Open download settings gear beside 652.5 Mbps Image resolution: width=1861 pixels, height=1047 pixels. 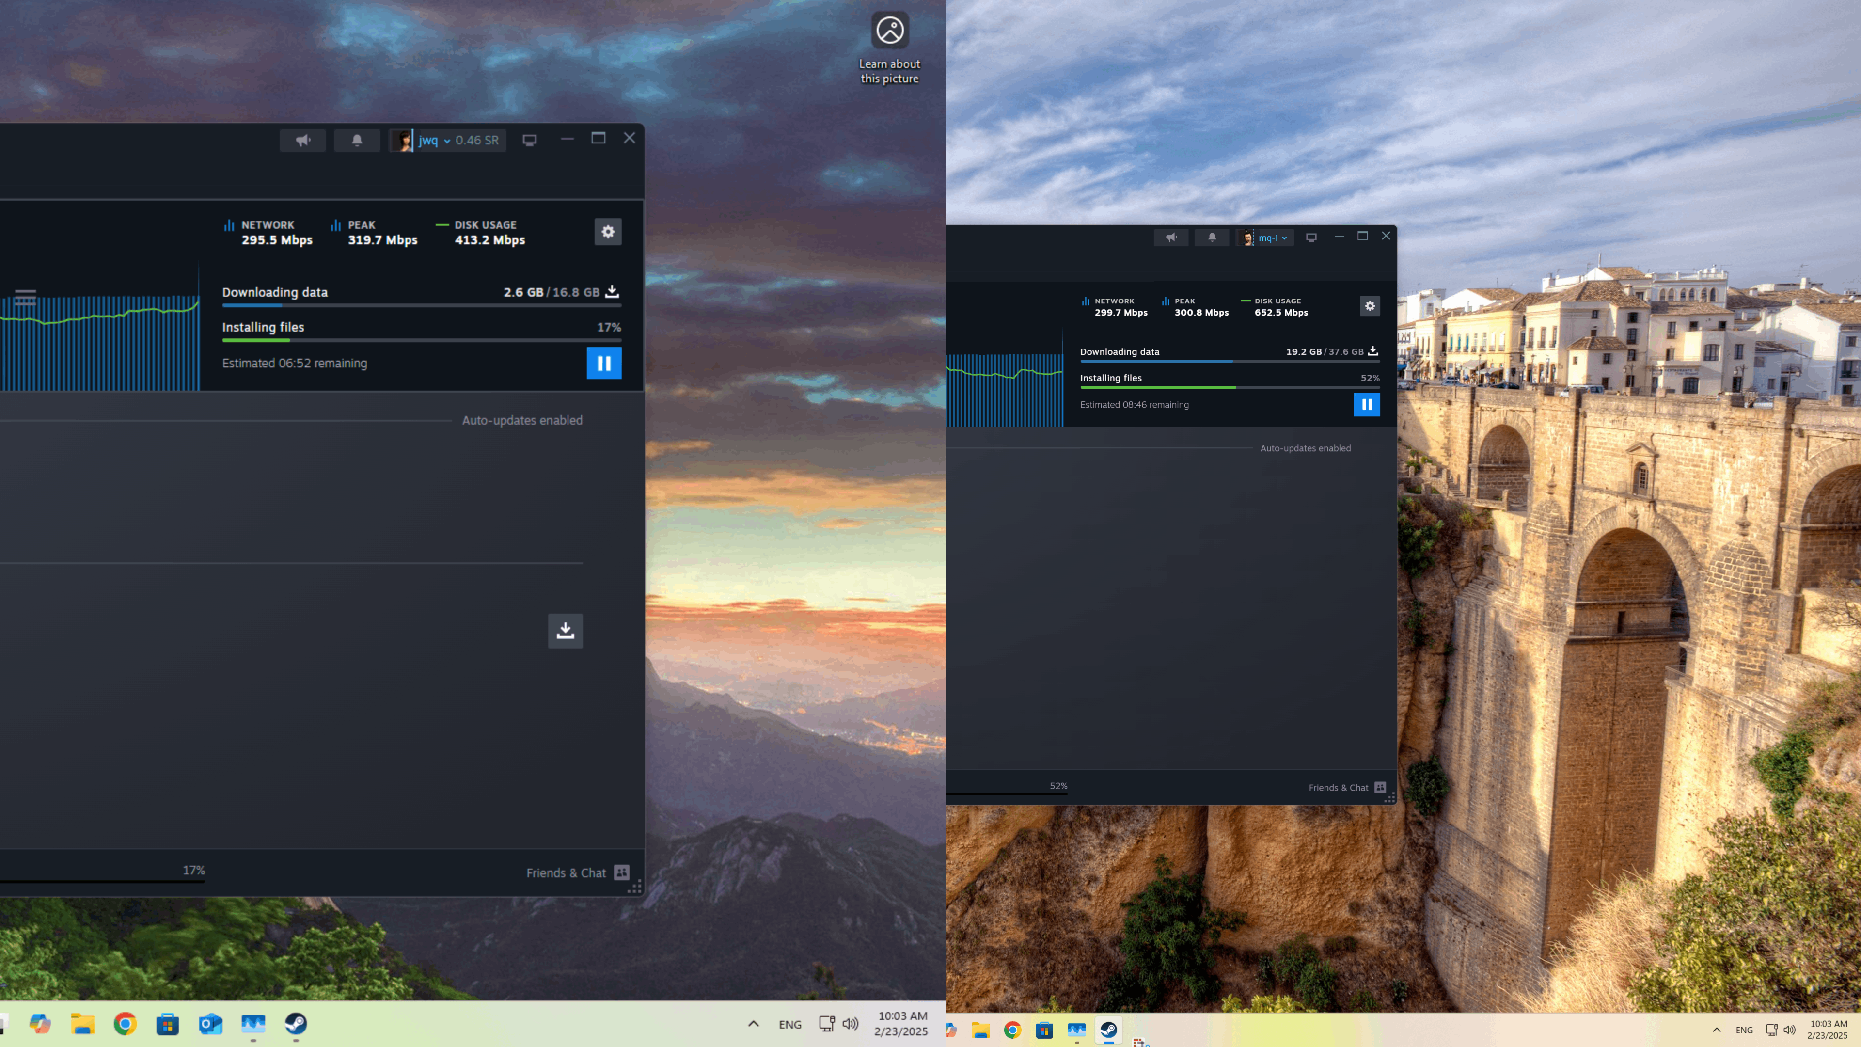tap(1370, 306)
